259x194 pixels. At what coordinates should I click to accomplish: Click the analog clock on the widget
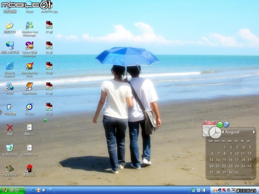point(215,133)
